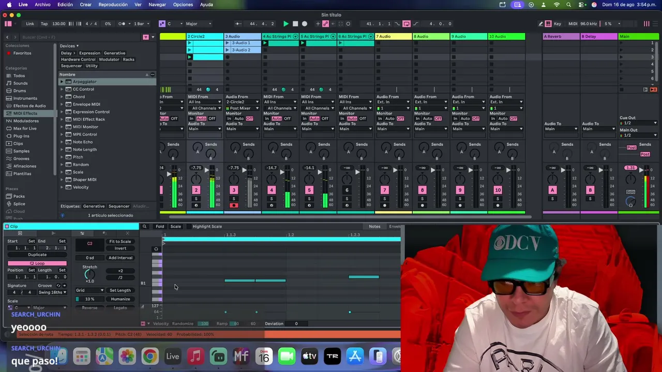Click Fit to Scale button

pos(120,242)
